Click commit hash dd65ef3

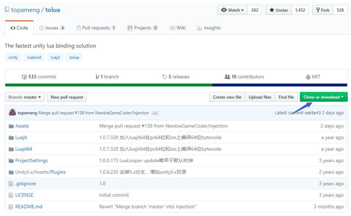pyautogui.click(x=313, y=113)
